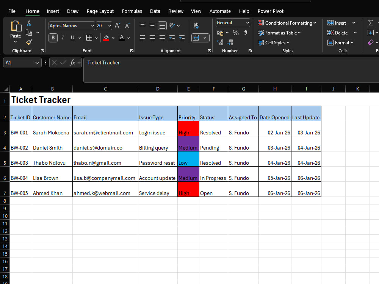Toggle Bottom Align button

click(162, 26)
